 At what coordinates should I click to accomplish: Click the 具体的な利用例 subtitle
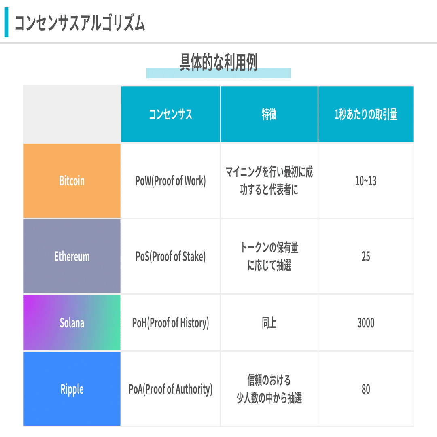218,62
